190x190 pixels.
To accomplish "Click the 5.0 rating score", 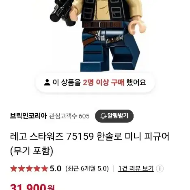I will (56, 168).
